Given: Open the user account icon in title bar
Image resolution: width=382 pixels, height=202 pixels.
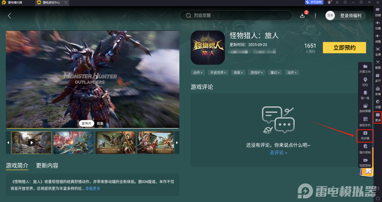Looking at the screenshot, I should click(329, 2).
